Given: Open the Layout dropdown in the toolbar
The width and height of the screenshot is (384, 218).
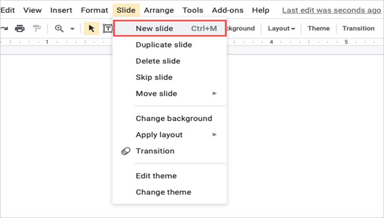Looking at the screenshot, I should tap(281, 28).
